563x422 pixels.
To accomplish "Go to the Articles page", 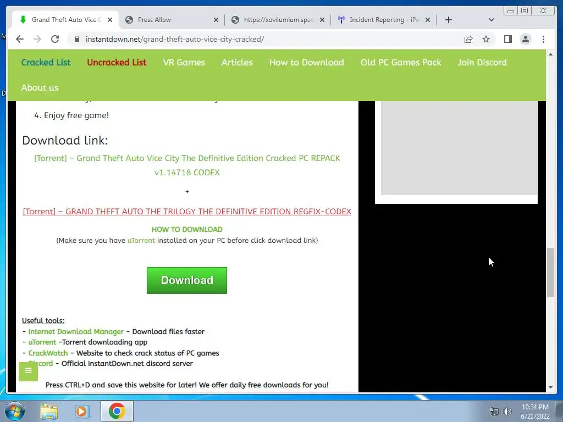I will click(237, 63).
